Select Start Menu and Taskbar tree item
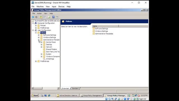 point(53,52)
